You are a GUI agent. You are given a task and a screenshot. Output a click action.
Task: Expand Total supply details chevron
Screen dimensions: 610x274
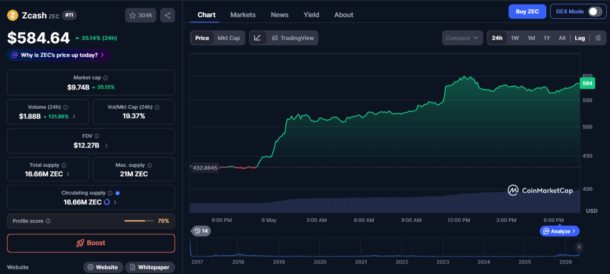pos(68,174)
